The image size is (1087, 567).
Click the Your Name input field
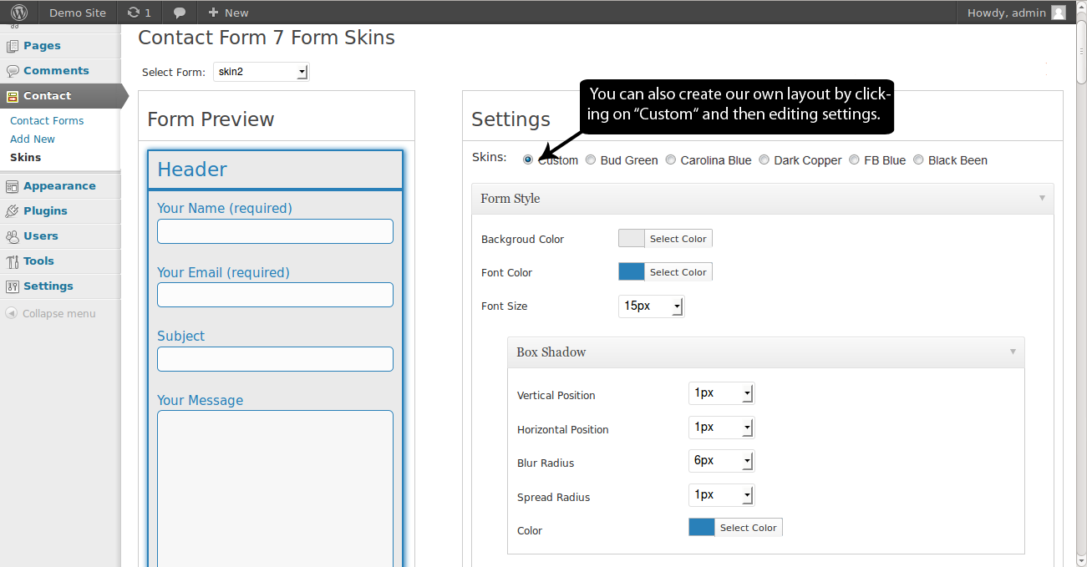[x=275, y=231]
